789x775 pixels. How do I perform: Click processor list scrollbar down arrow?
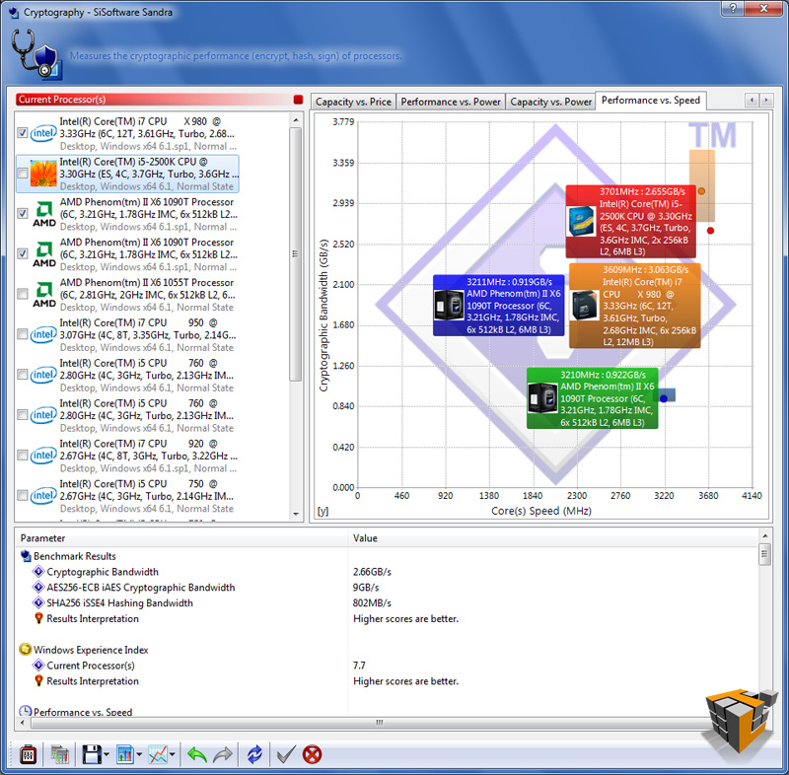tap(296, 514)
